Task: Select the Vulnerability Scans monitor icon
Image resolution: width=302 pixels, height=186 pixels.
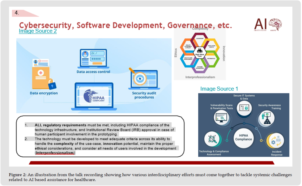Action: tap(221, 118)
